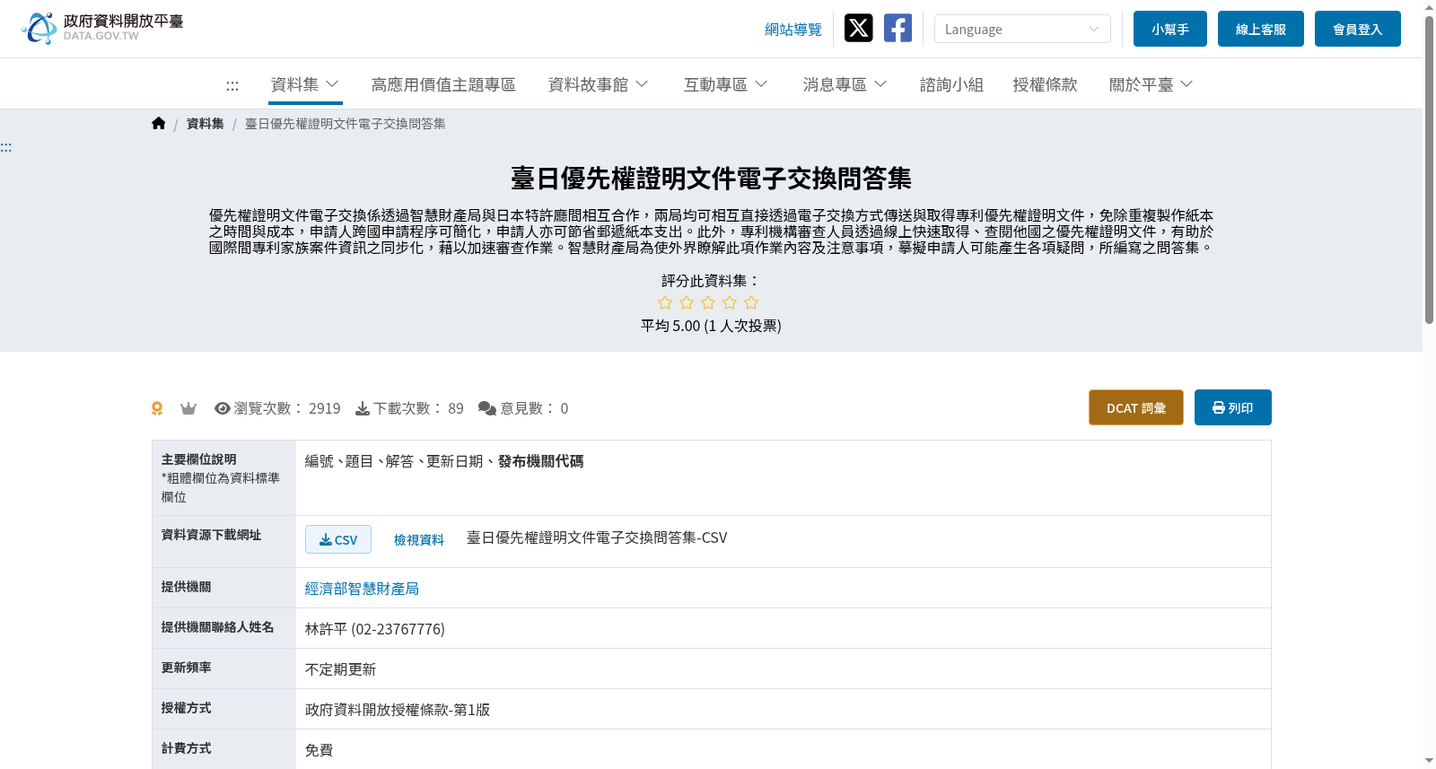Click the 免費 fee value
Image resolution: width=1436 pixels, height=769 pixels.
tap(320, 750)
